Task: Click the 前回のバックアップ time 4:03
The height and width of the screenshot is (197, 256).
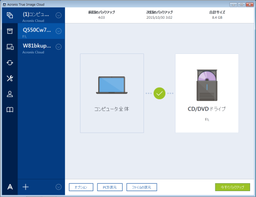Action: point(101,18)
